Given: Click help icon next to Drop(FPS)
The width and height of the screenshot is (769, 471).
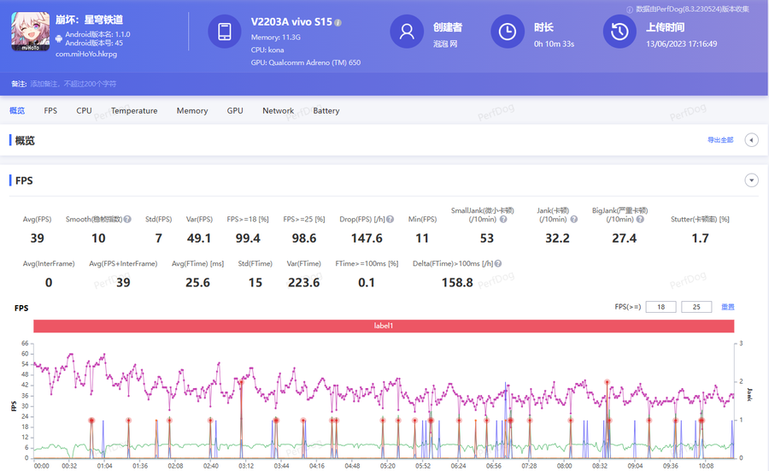Looking at the screenshot, I should pyautogui.click(x=390, y=220).
